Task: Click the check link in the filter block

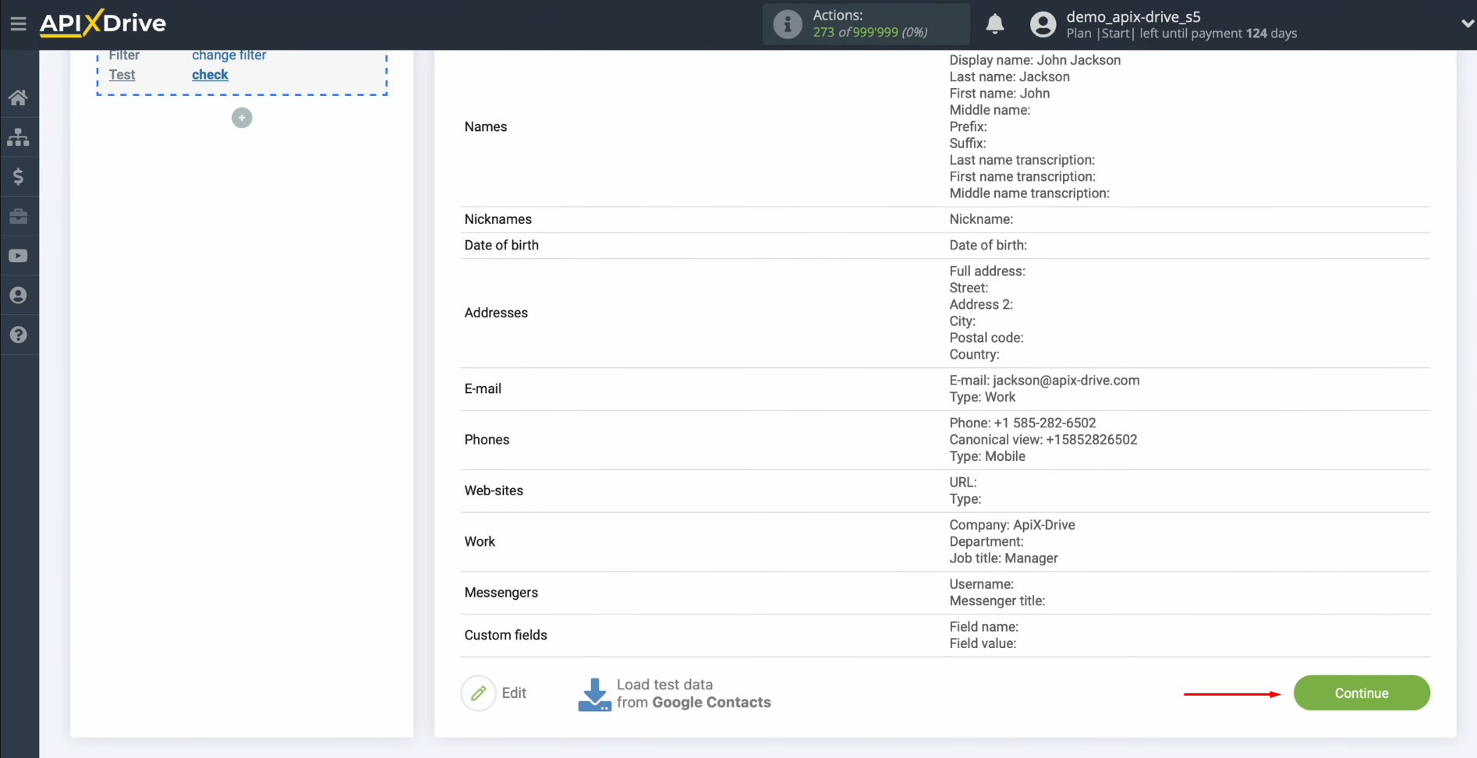Action: (x=210, y=75)
